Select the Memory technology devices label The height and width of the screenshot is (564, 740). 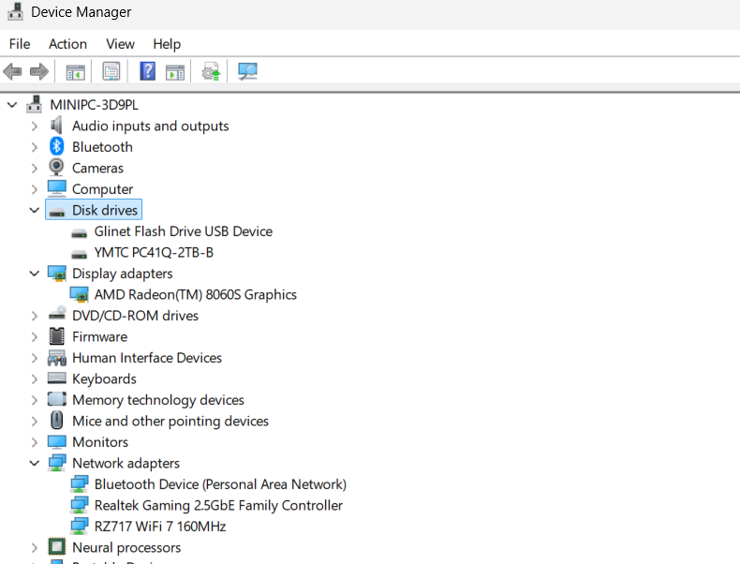click(158, 400)
